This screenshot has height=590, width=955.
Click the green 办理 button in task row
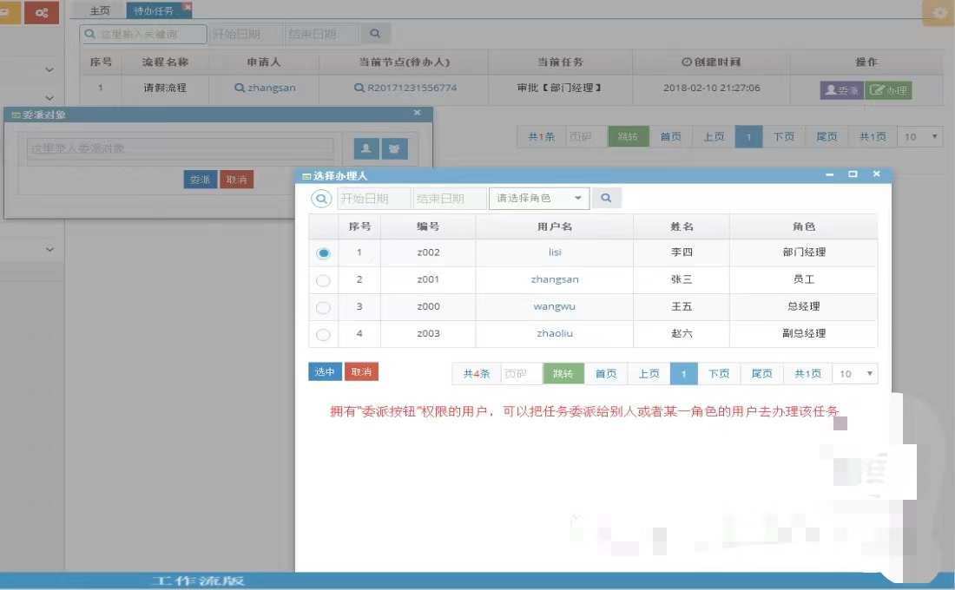(889, 90)
